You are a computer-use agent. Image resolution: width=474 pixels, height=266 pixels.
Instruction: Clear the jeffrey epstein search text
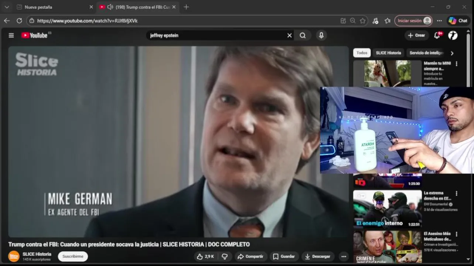[289, 35]
